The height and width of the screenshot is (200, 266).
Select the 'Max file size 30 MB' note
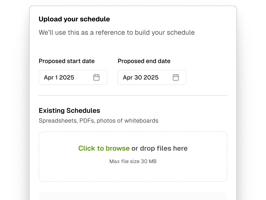pyautogui.click(x=133, y=161)
